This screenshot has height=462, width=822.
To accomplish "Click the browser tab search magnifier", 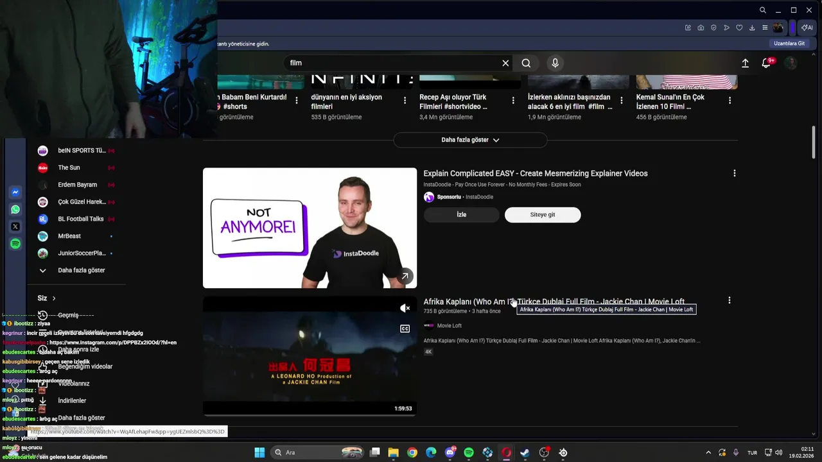I will pos(762,10).
